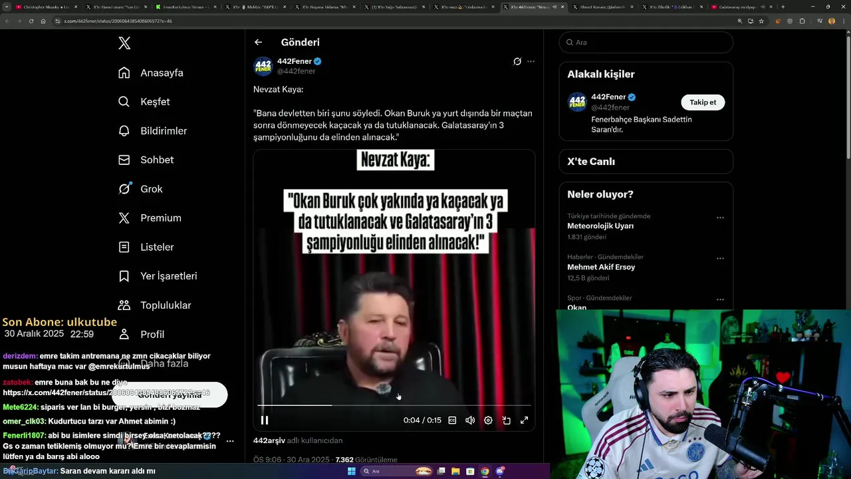
Task: Open Meteorolojik Uyarı trend
Action: [x=600, y=226]
